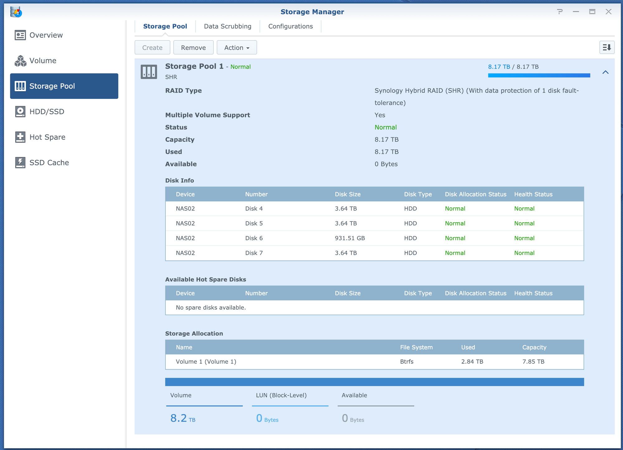Click the 8.17 TB / 8.17 TB usage label

[x=513, y=67]
